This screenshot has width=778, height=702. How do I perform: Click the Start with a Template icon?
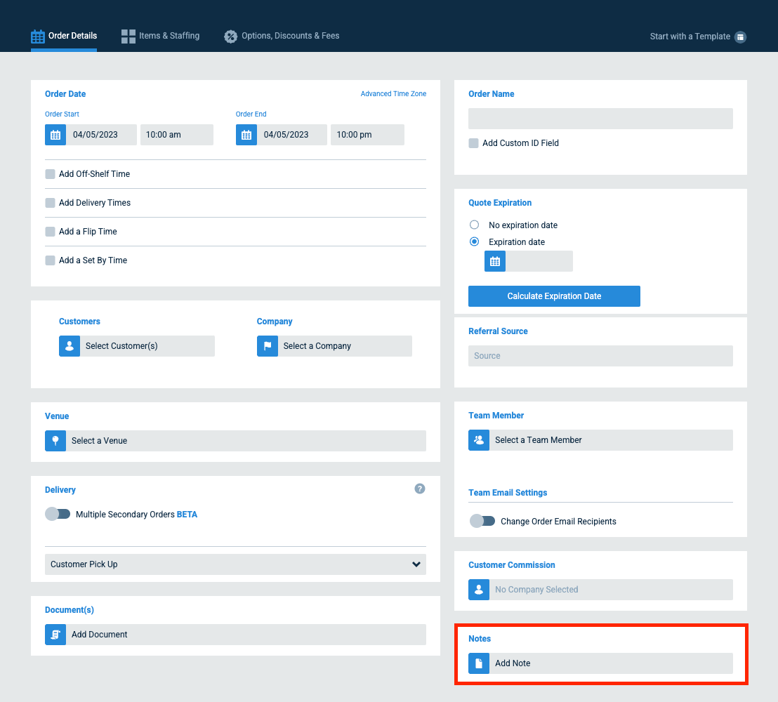pyautogui.click(x=741, y=36)
